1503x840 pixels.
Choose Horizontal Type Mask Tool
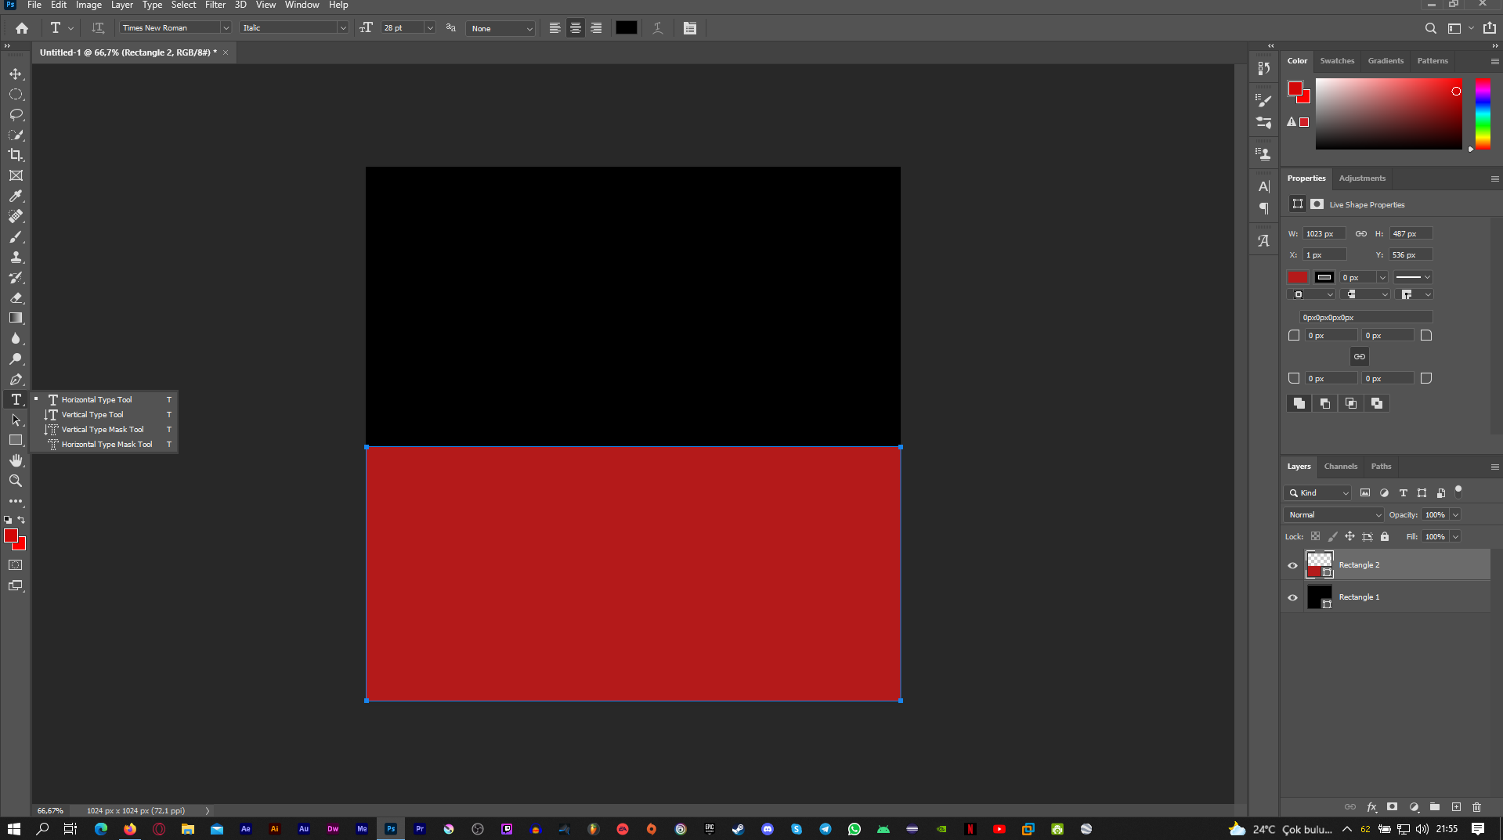pyautogui.click(x=107, y=445)
